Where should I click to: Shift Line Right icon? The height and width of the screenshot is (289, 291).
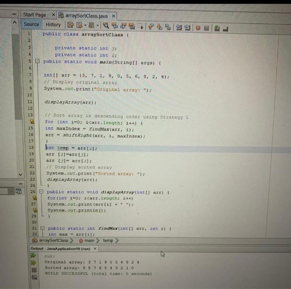pos(187,28)
